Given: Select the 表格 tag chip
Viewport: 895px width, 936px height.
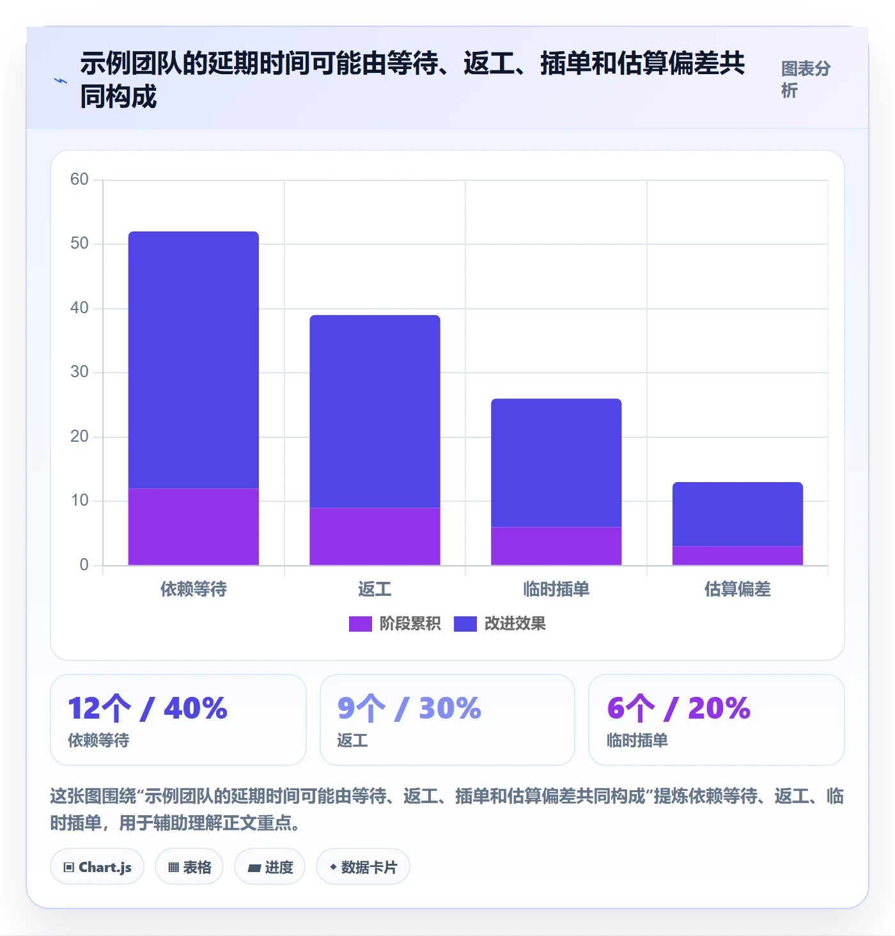Looking at the screenshot, I should click(x=189, y=867).
